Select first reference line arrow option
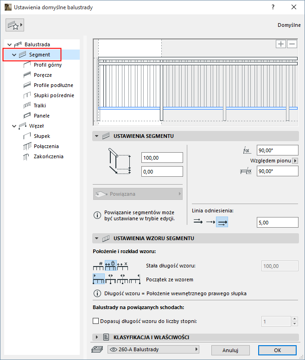 click(198, 222)
